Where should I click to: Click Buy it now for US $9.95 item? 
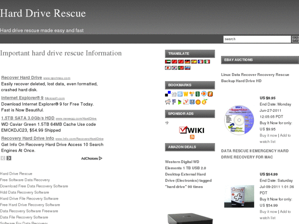point(268,135)
